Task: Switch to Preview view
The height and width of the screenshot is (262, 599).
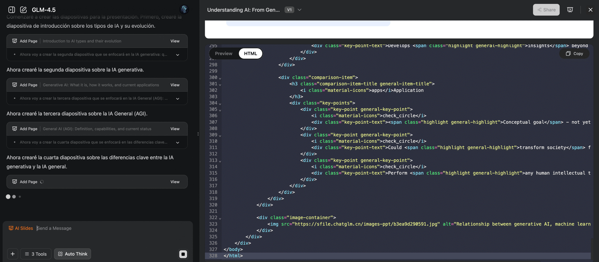Action: tap(224, 54)
